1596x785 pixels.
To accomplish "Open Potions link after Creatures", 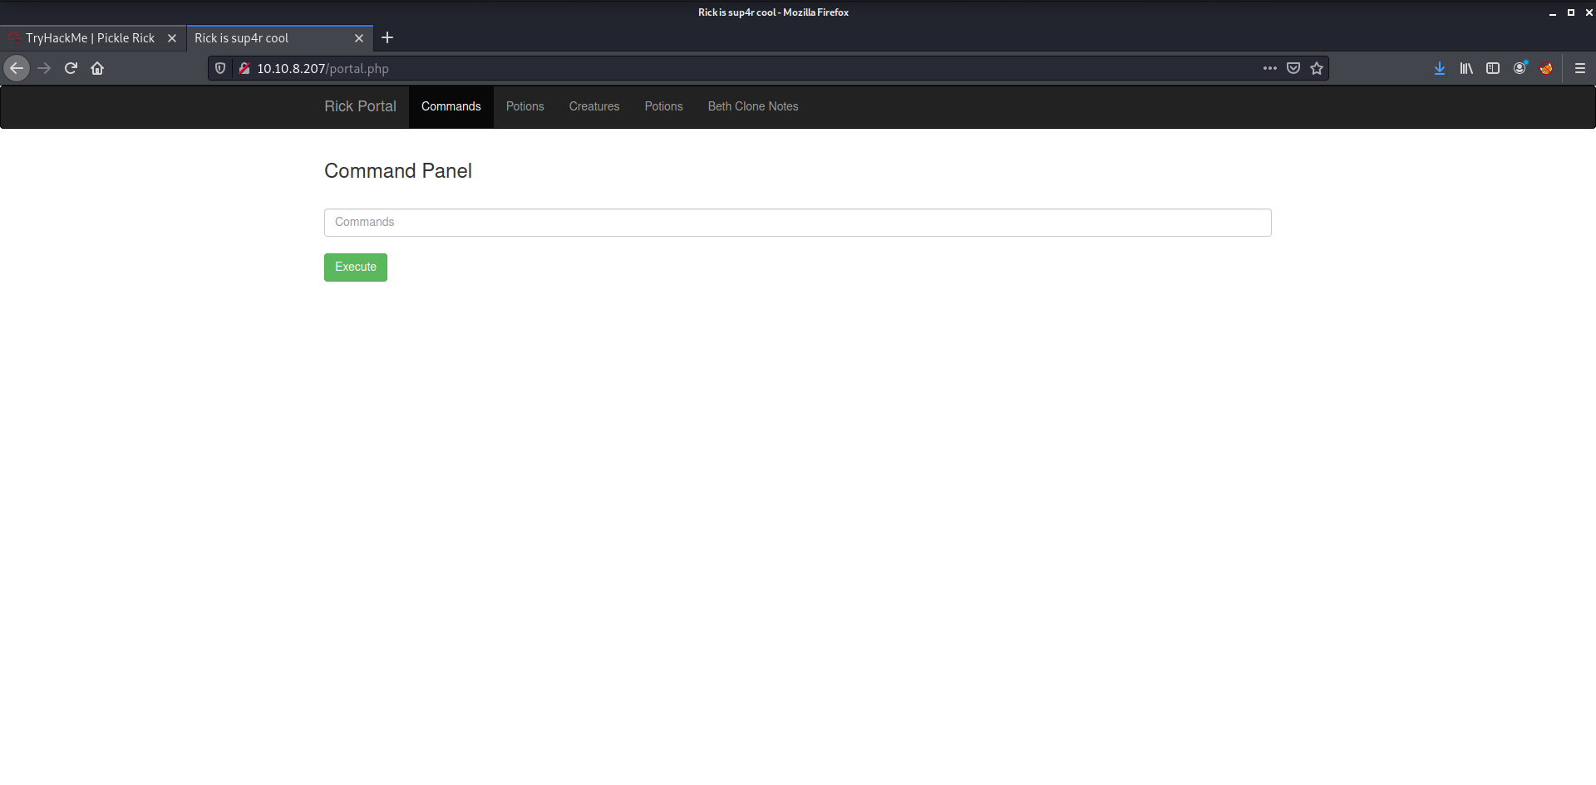I will point(664,106).
